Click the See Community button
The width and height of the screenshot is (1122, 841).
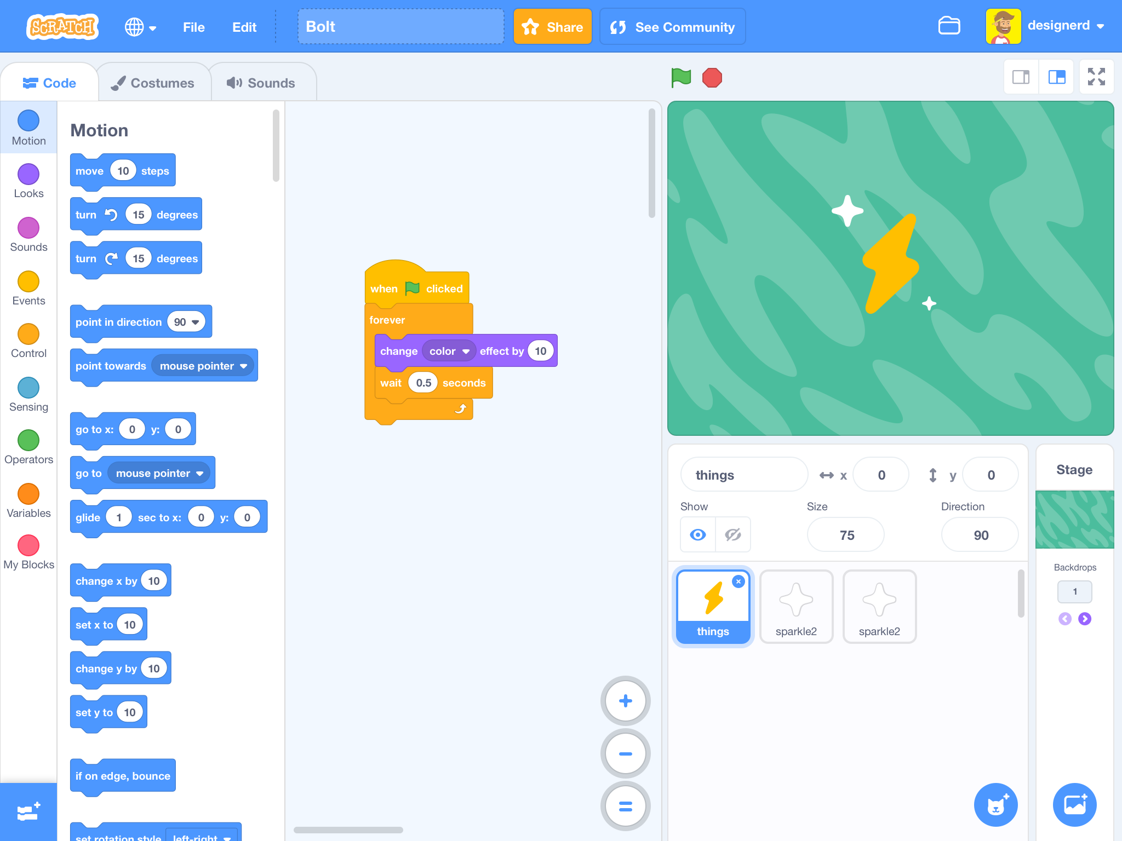click(672, 27)
